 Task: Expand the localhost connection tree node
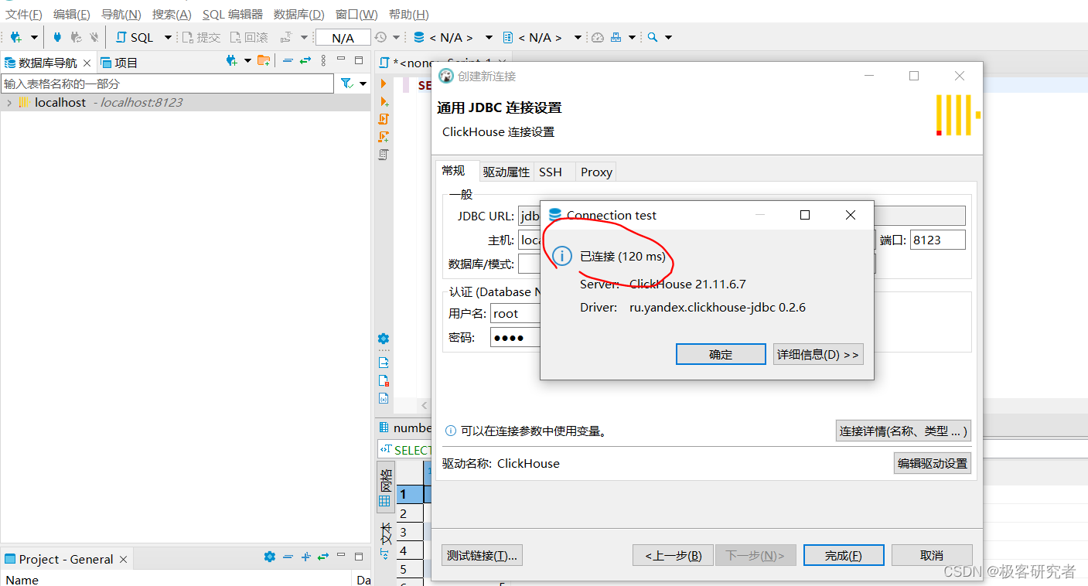pos(9,102)
